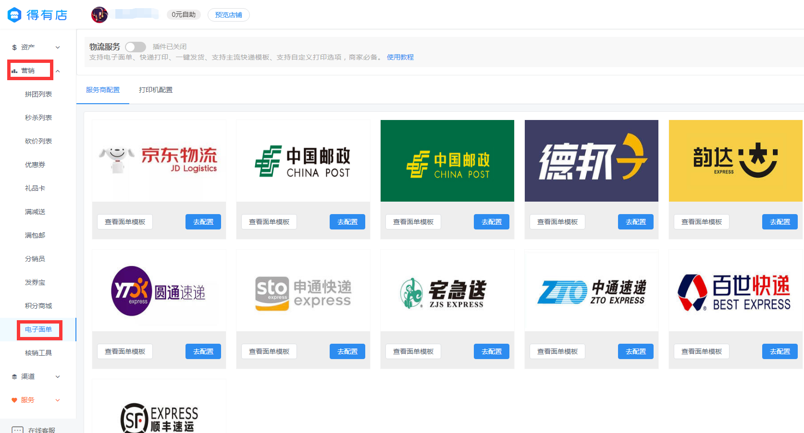The height and width of the screenshot is (433, 804).
Task: Open 发券宝 in the sidebar
Action: [35, 283]
